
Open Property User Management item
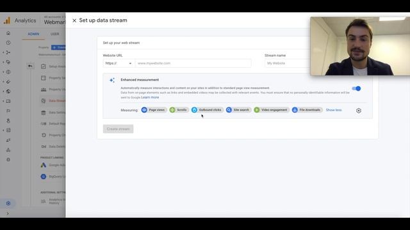click(x=53, y=89)
